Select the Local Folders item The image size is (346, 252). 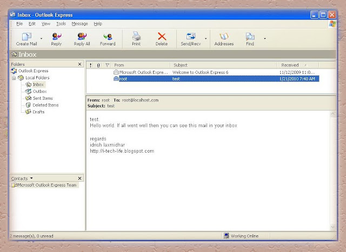37,78
